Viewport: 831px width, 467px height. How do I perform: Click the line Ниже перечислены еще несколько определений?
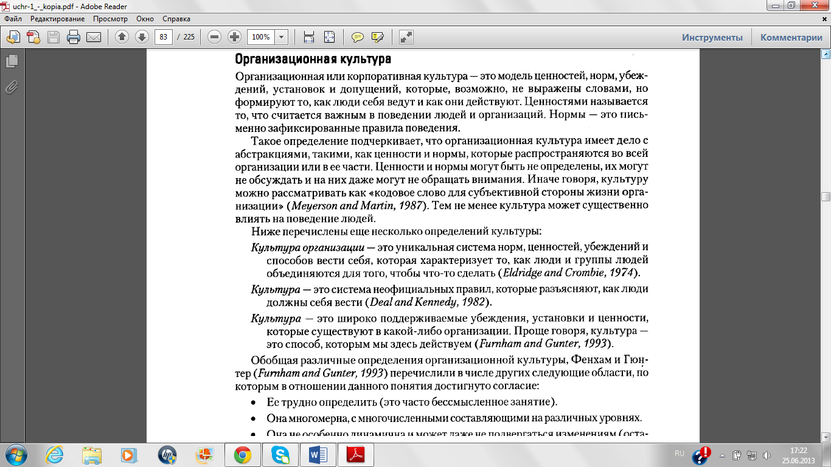[x=396, y=231]
